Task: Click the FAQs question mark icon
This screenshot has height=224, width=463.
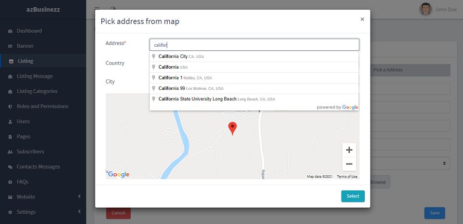Action: tap(11, 182)
